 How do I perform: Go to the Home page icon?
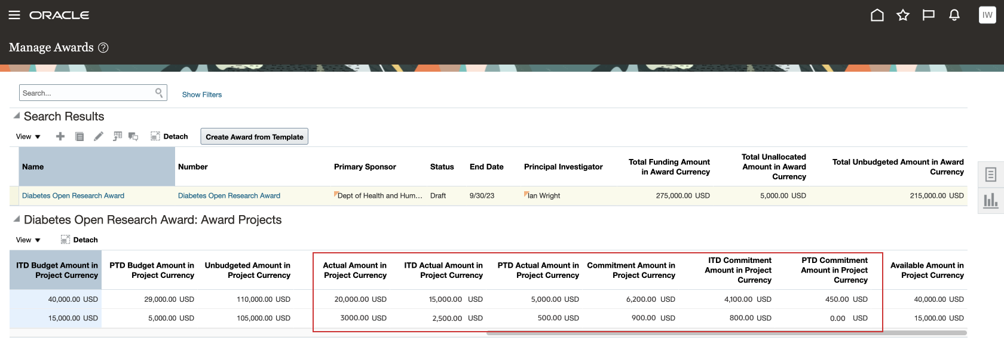pyautogui.click(x=877, y=15)
